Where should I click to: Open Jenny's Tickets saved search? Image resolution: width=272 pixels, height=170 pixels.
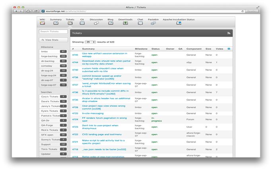[x=53, y=106]
